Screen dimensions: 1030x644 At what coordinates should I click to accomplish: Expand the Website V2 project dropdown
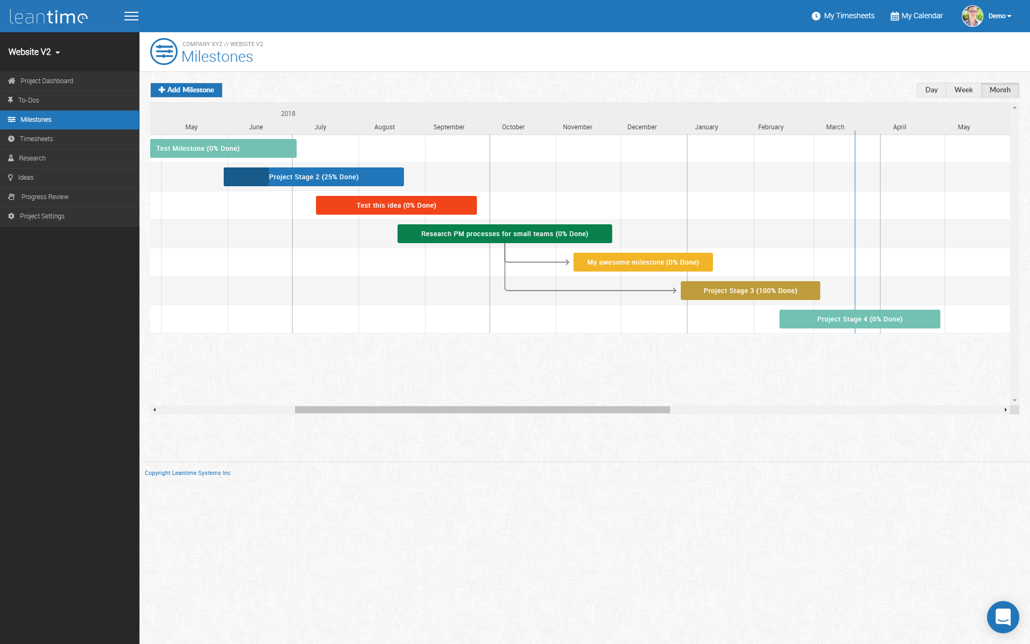pos(34,52)
